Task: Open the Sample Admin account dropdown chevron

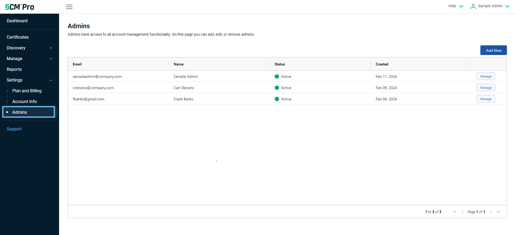Action: pyautogui.click(x=507, y=6)
